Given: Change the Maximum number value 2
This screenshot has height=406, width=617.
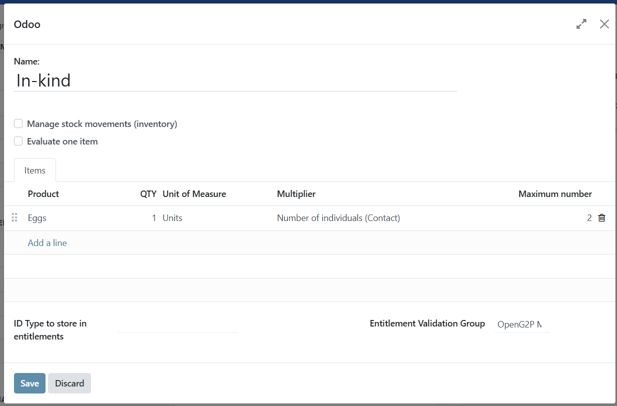Looking at the screenshot, I should [589, 217].
